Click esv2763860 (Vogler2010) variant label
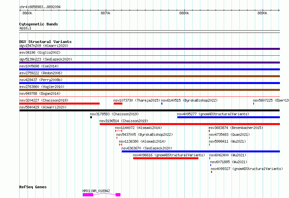289x198 pixels. 42,87
